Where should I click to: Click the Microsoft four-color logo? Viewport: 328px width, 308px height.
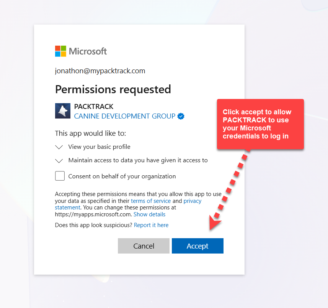(x=60, y=51)
